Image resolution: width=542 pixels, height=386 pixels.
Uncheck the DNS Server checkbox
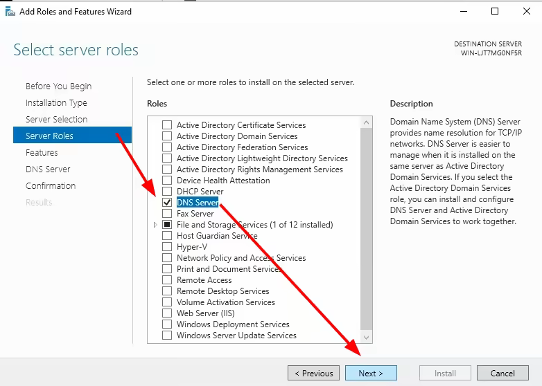click(x=167, y=203)
